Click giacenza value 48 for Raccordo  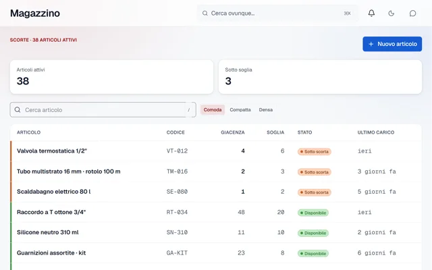pos(241,212)
